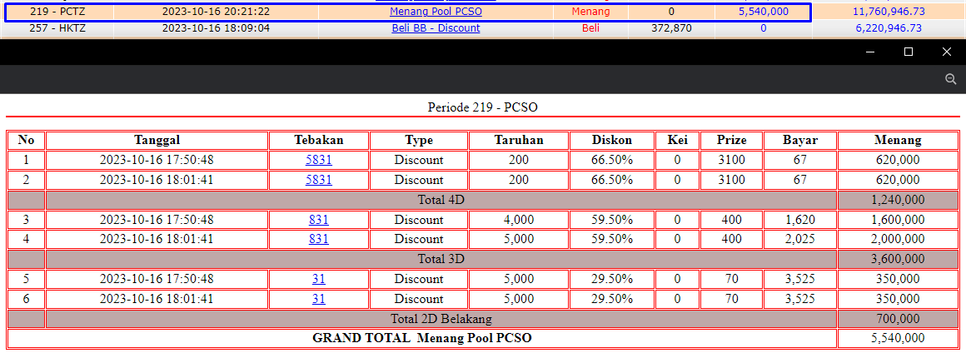This screenshot has height=358, width=966.
Task: Open tebakan 5831 link in row 2
Action: pos(318,180)
